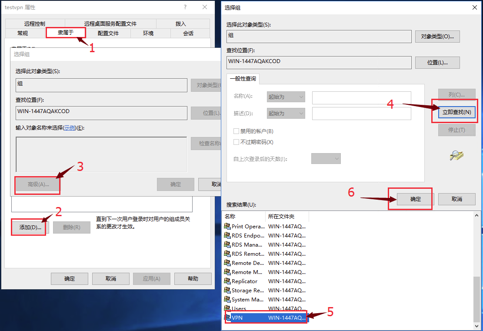Screen dimensions: 483x331
Task: Click the help question mark in title bar
Action: [x=185, y=7]
